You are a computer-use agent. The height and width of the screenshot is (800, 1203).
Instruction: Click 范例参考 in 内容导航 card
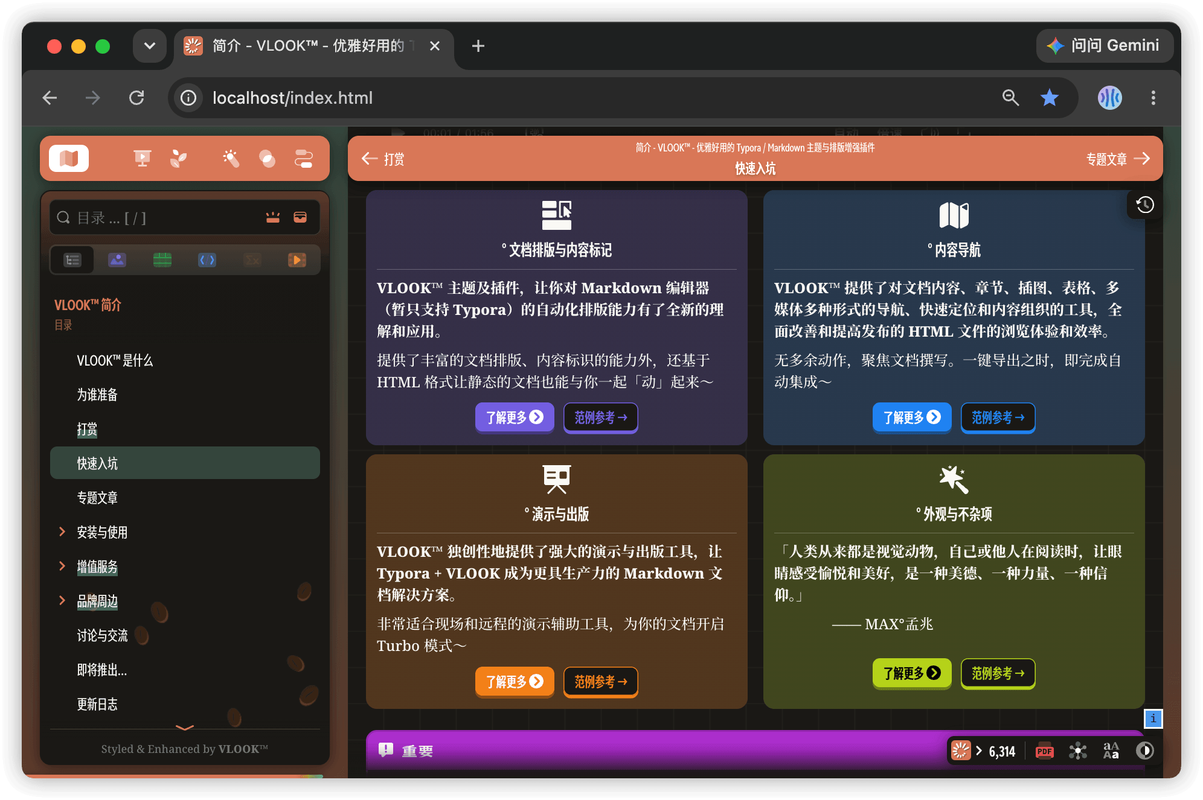[x=998, y=417]
